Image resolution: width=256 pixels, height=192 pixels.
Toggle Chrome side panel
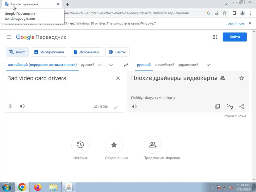[x=234, y=13]
